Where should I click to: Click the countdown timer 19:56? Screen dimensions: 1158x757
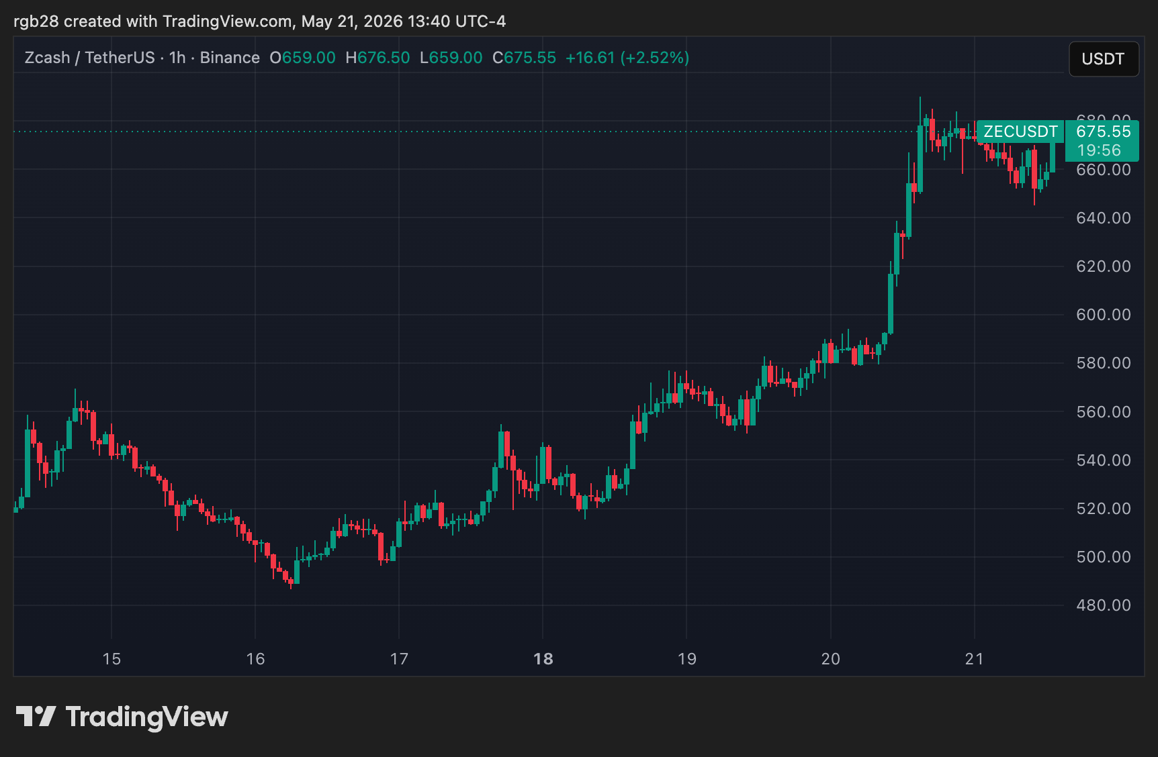(x=1099, y=150)
